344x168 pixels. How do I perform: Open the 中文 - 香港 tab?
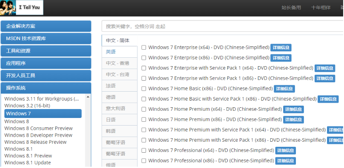[120, 63]
